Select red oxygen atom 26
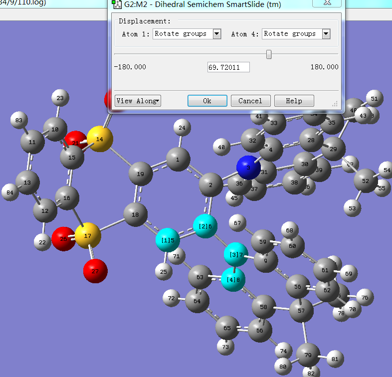The image size is (392, 377). click(63, 239)
